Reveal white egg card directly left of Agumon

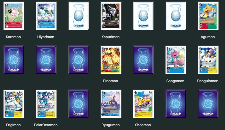pos(176,16)
